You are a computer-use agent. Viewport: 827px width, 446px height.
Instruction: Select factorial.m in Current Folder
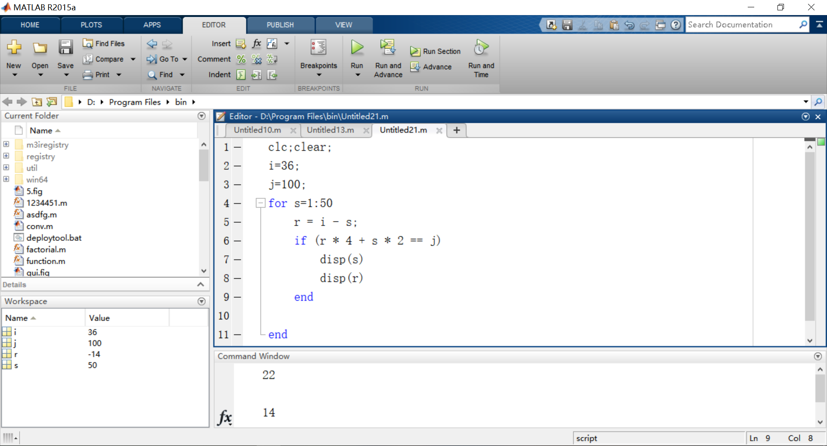(x=46, y=250)
